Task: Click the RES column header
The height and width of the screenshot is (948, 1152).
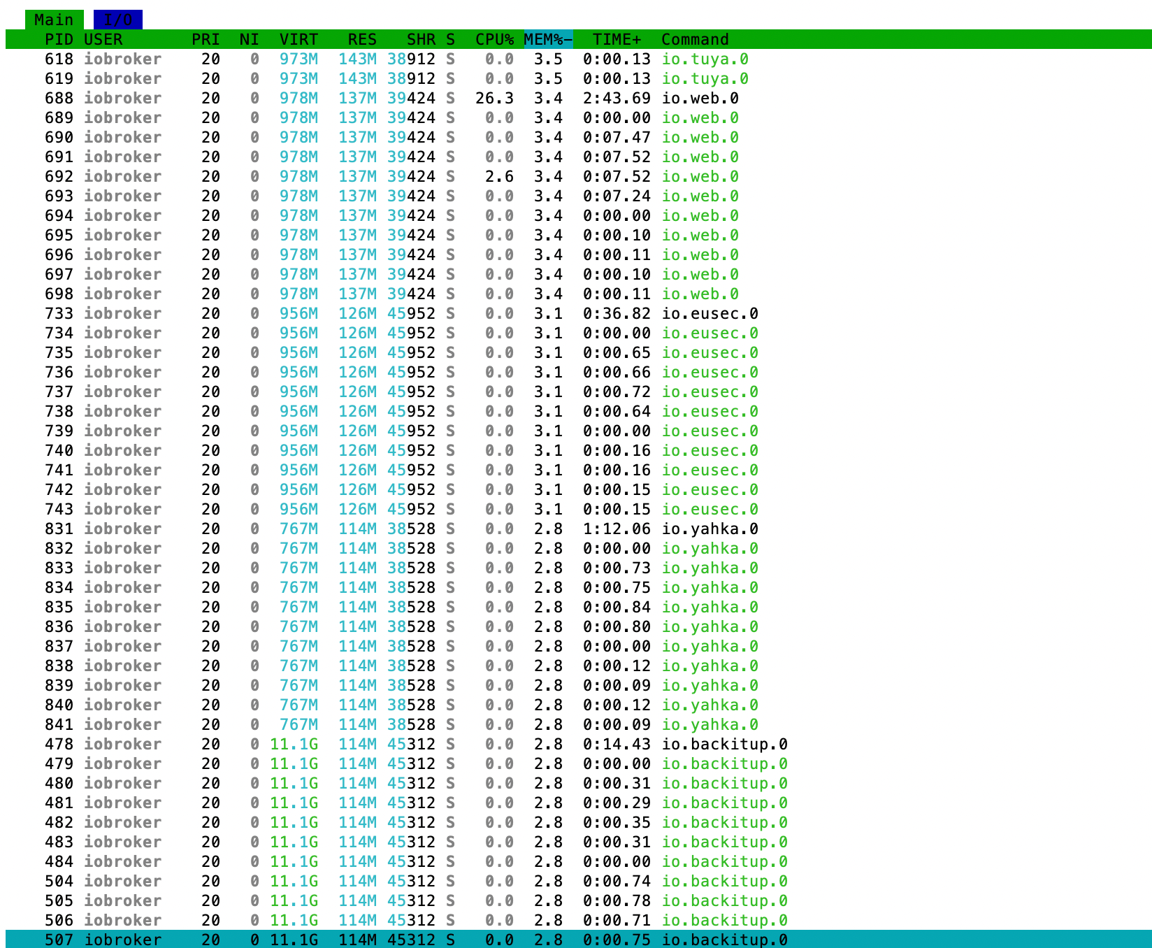Action: pos(362,39)
